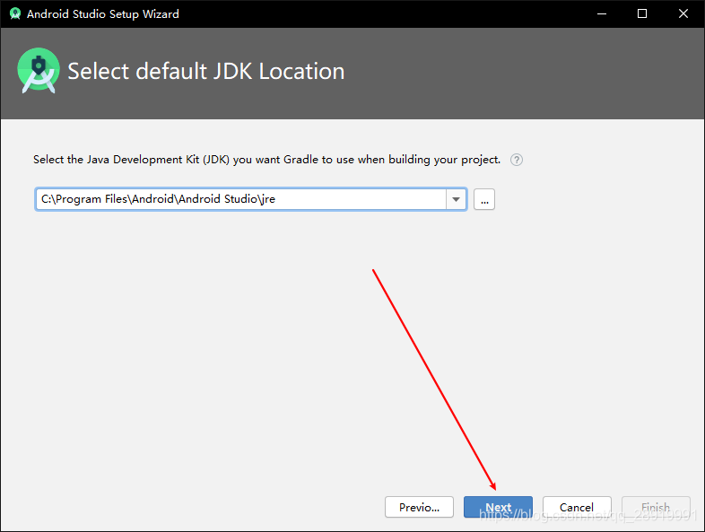The image size is (705, 532).
Task: Close the Setup Wizard window
Action: pos(683,14)
